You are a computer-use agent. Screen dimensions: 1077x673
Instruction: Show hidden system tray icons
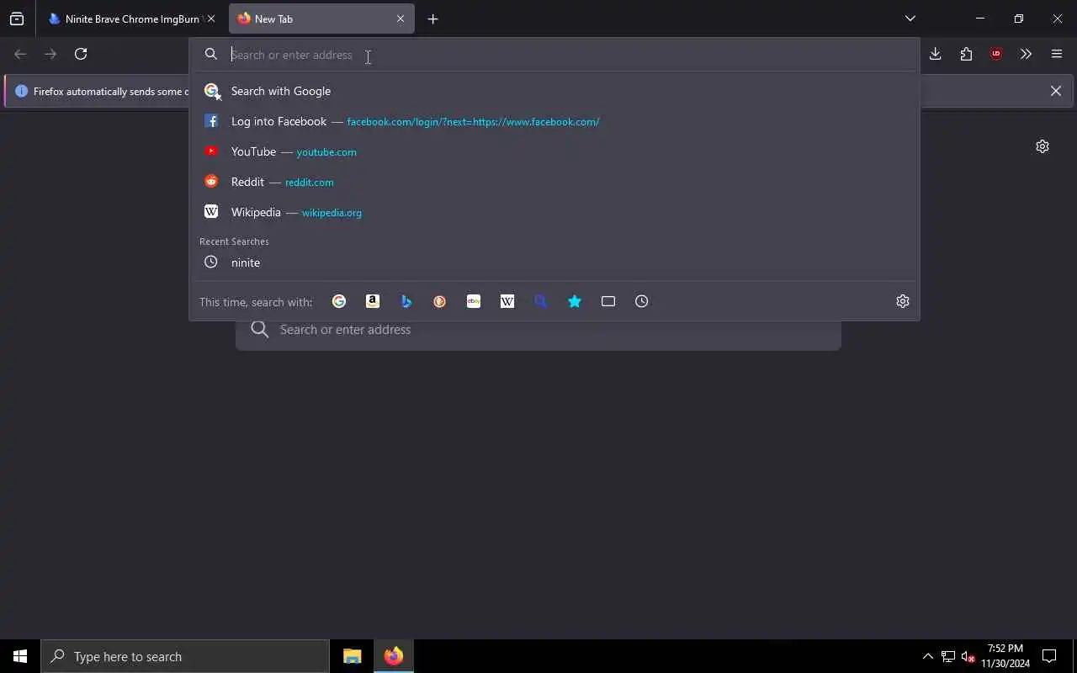927,656
